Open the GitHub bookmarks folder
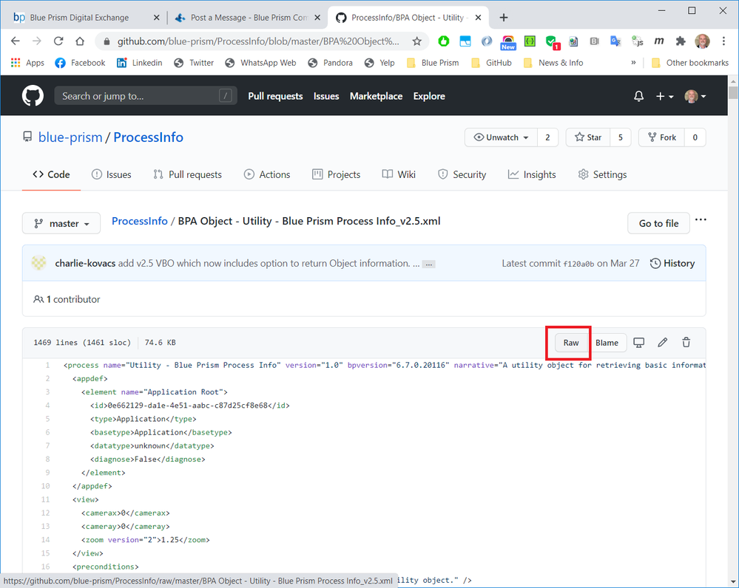 pyautogui.click(x=492, y=63)
